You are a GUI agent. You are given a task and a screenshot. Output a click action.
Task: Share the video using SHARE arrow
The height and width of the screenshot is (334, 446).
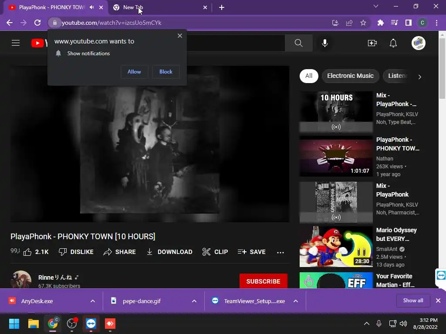click(x=119, y=252)
